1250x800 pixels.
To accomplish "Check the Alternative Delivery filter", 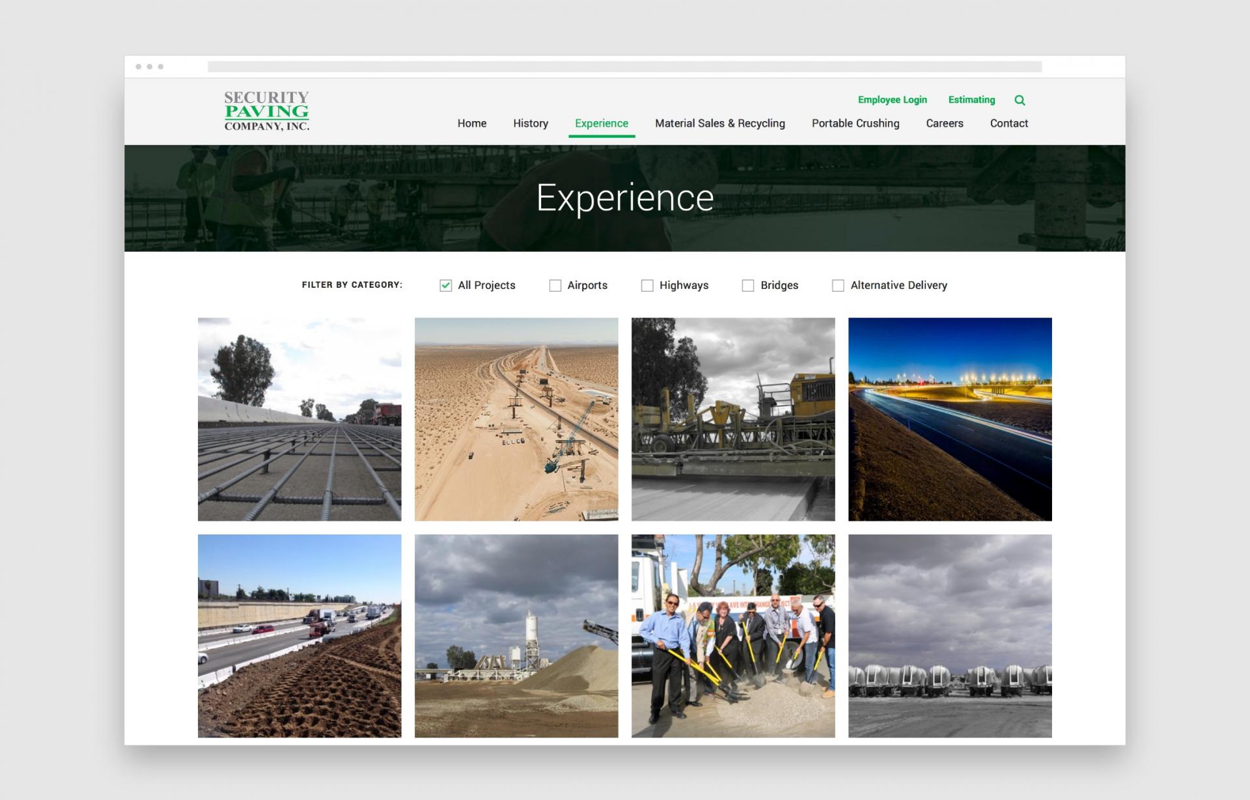I will [x=838, y=285].
